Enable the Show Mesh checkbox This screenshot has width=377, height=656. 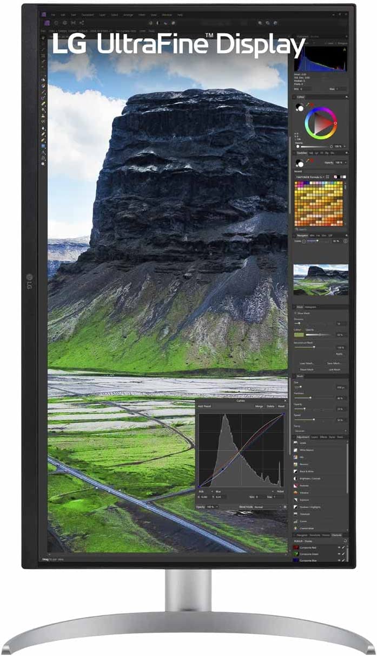(x=296, y=313)
